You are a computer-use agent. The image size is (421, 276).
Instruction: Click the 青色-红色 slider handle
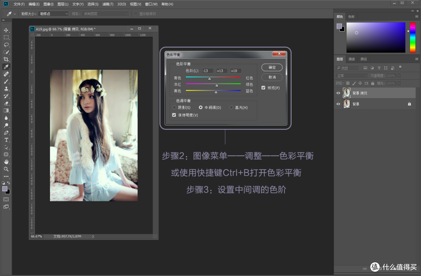coord(209,78)
